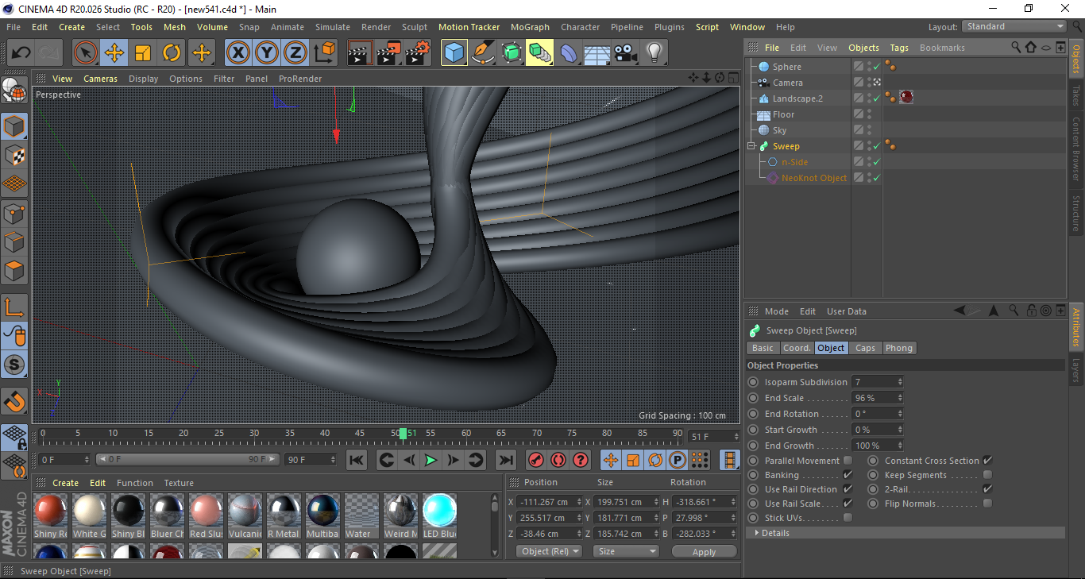Toggle Use Rail Scale checkbox

pos(848,504)
